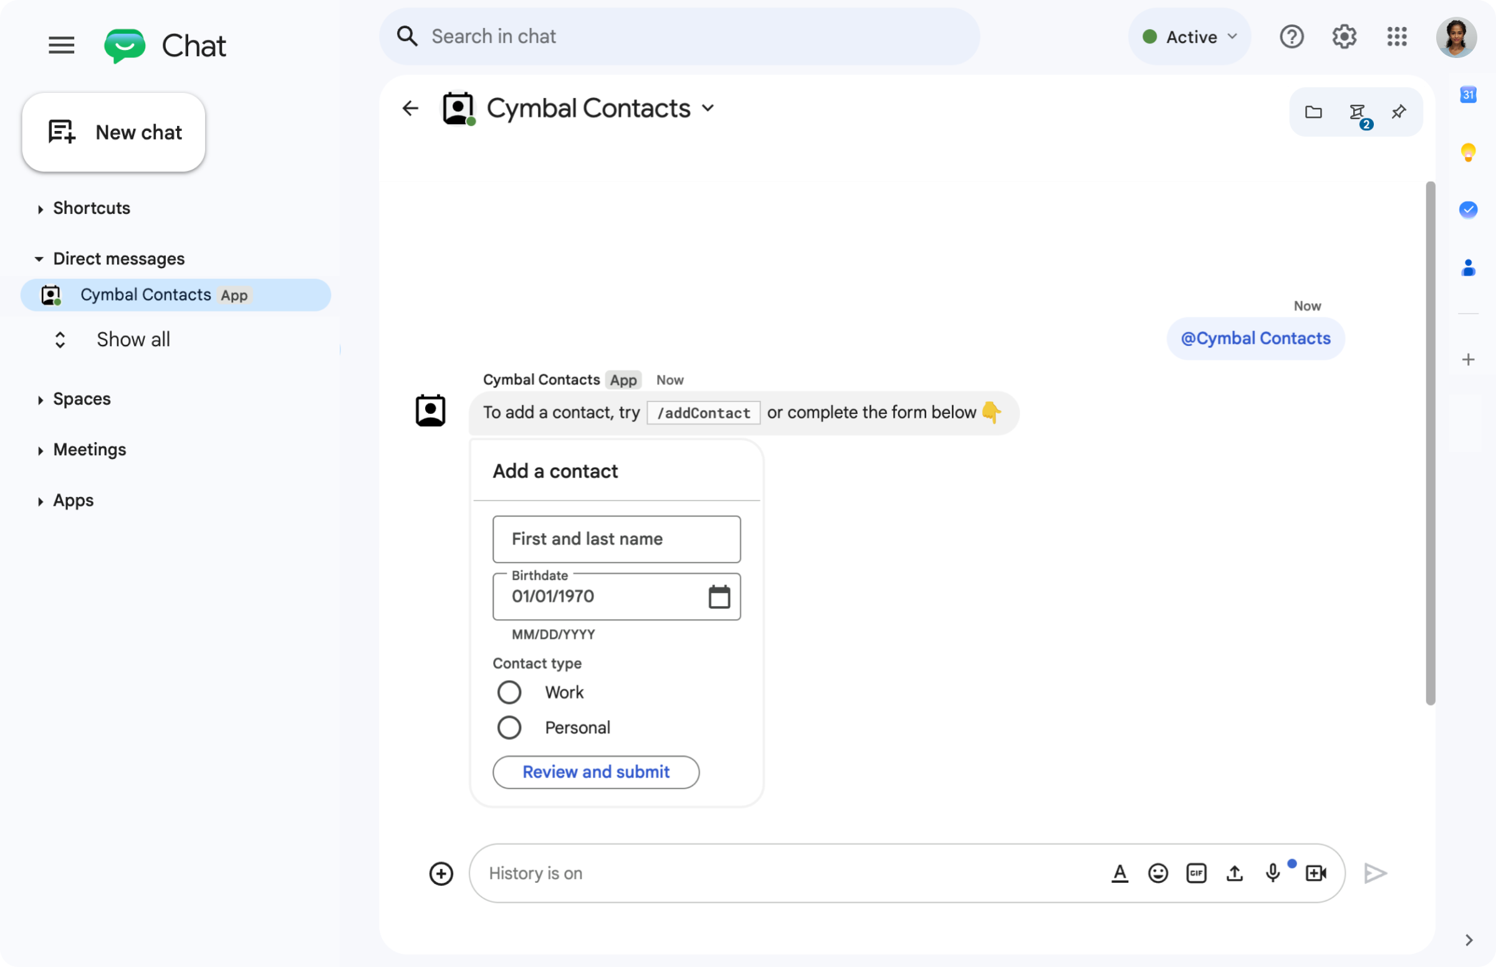Add a video meeting icon
This screenshot has height=967, width=1496.
tap(1315, 873)
